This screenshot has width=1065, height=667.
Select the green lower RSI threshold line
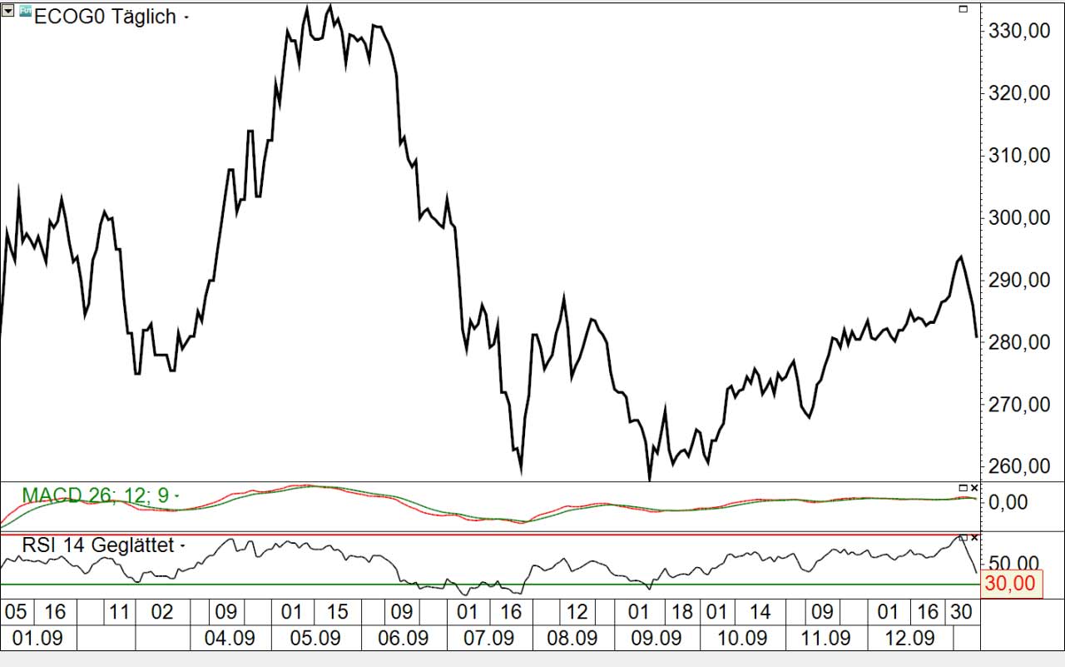click(489, 585)
